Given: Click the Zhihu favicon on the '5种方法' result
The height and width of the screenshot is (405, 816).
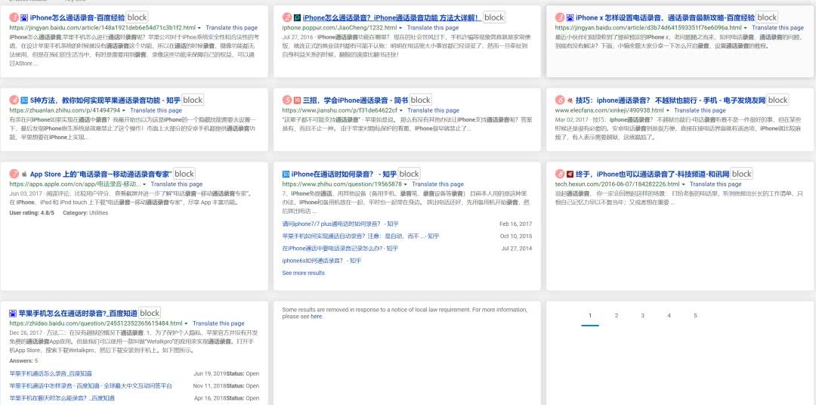Looking at the screenshot, I should 24,100.
